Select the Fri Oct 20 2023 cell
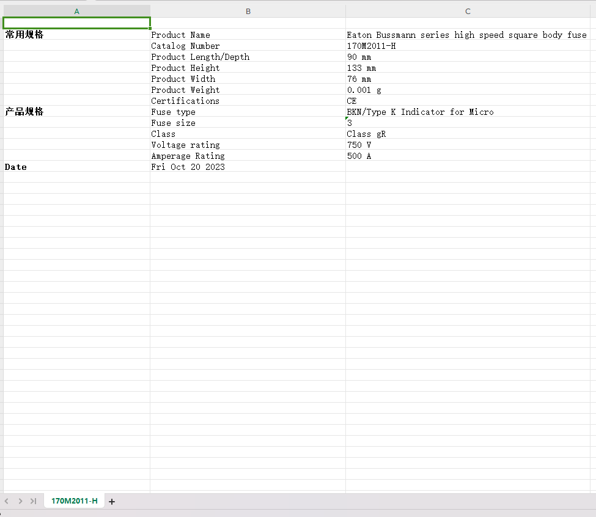This screenshot has width=596, height=517. coord(248,167)
